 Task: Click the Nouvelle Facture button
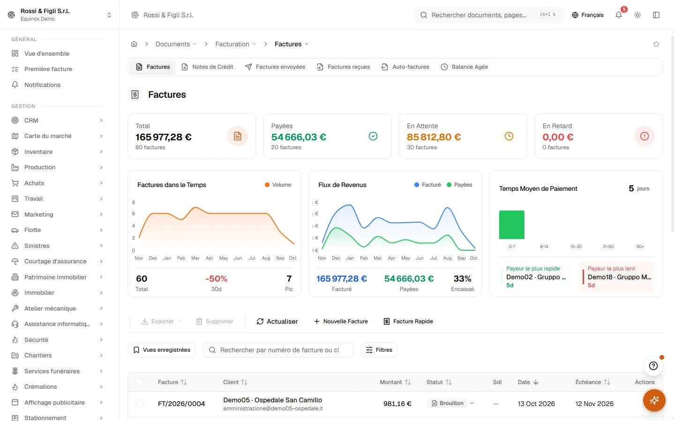tap(341, 321)
